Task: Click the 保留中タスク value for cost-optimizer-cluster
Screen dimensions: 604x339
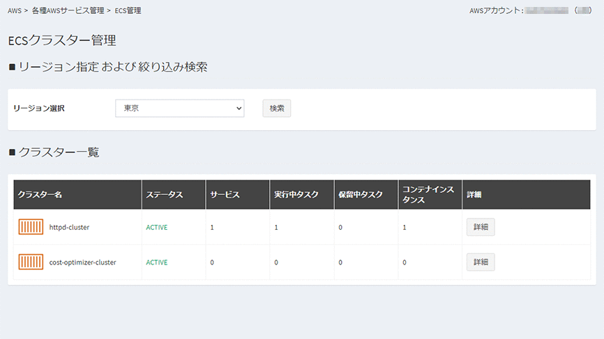Action: coord(340,262)
